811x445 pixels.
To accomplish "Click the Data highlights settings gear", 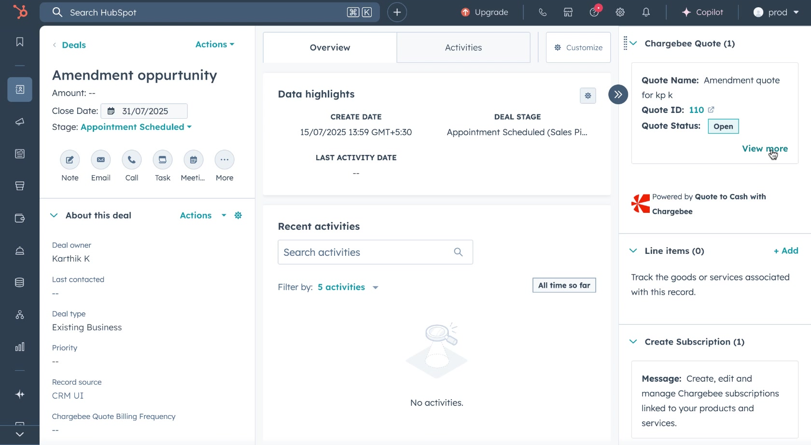I will pyautogui.click(x=587, y=96).
